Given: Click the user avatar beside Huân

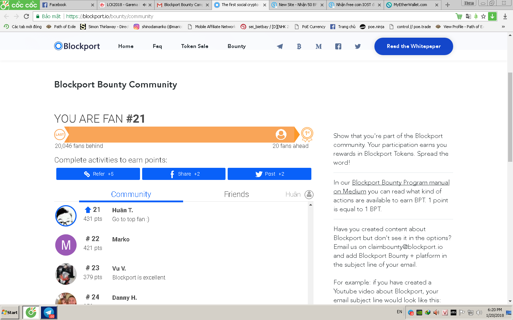Looking at the screenshot, I should [309, 194].
